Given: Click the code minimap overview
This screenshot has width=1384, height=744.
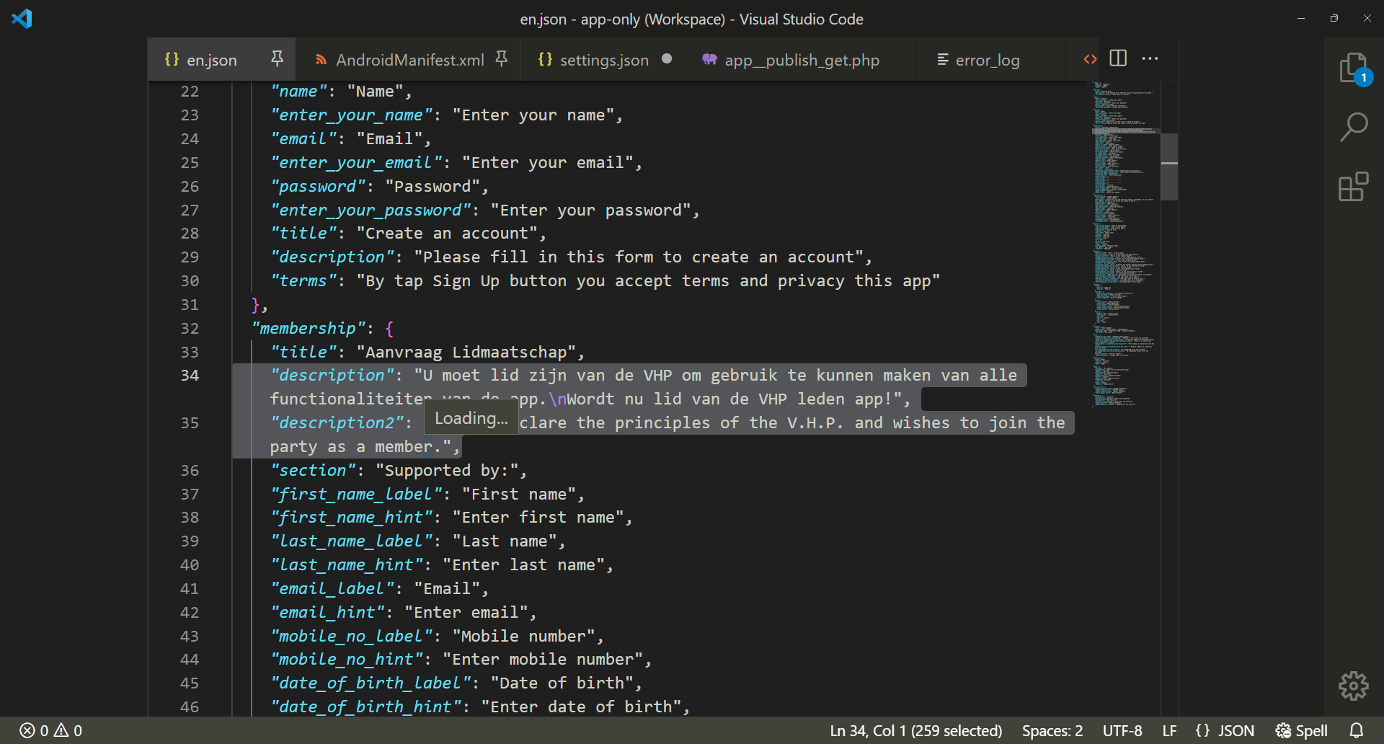Looking at the screenshot, I should (x=1124, y=245).
